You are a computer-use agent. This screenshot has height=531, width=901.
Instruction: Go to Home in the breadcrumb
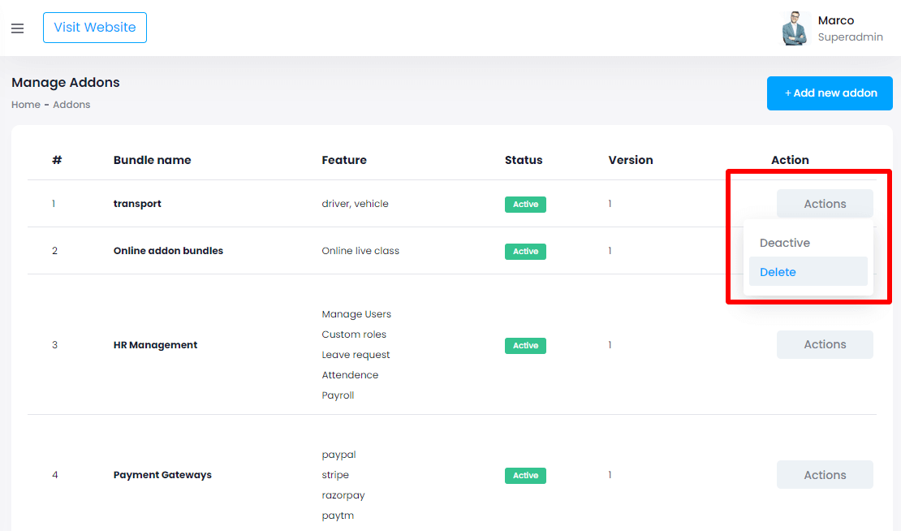pos(26,105)
